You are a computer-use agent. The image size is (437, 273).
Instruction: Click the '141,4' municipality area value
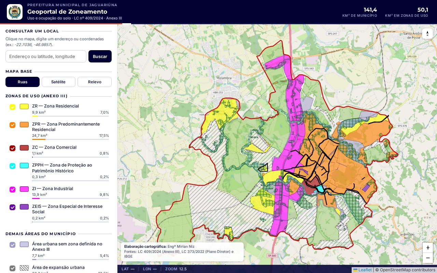(x=370, y=10)
